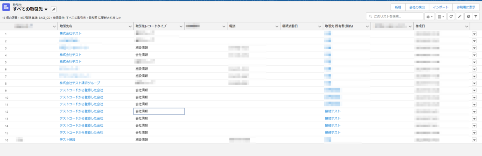Select highlighted 会社情報 cell in row 12
The image size is (482, 156).
159,112
